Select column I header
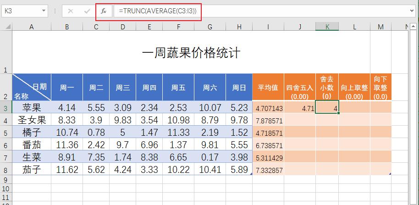The image size is (419, 205). pyautogui.click(x=268, y=27)
